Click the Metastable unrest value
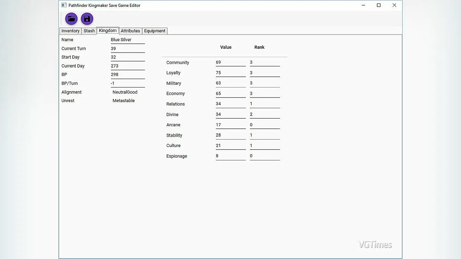Screen dimensions: 461x259 tap(124, 101)
